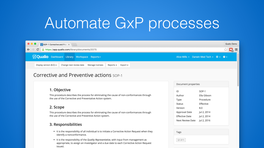Image resolution: width=264 pixels, height=148 pixels.
Task: Click the Qualio logo
Action: click(x=40, y=57)
